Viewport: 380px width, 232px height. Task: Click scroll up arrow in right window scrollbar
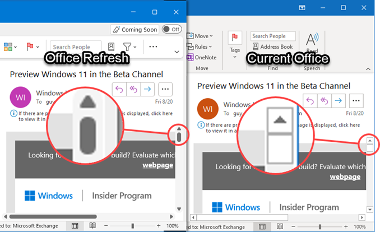tap(369, 141)
